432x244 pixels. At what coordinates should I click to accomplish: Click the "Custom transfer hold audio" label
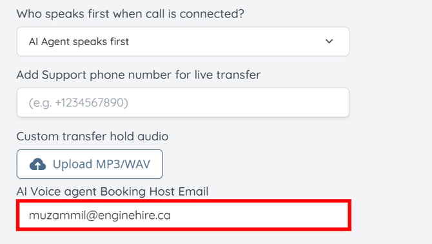93,136
